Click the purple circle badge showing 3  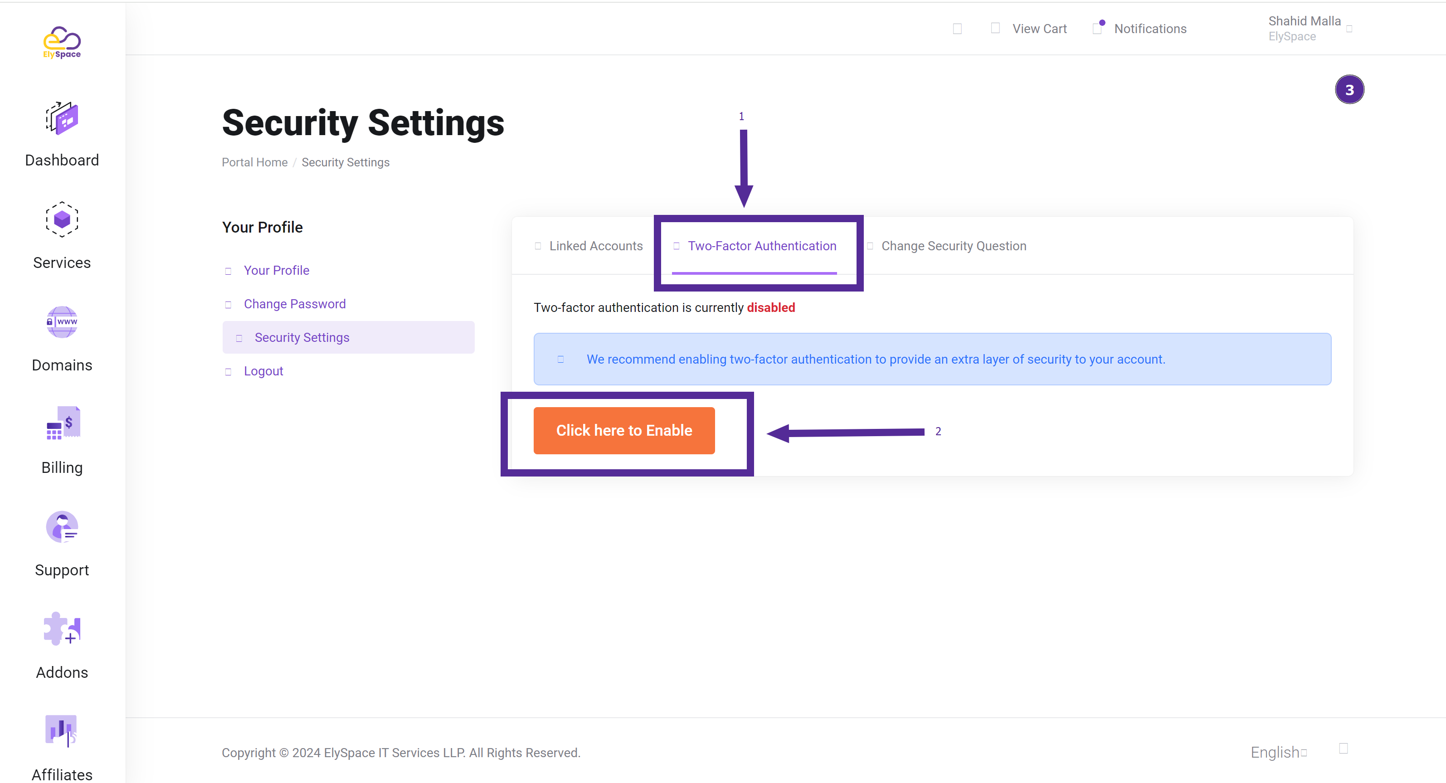click(1349, 90)
